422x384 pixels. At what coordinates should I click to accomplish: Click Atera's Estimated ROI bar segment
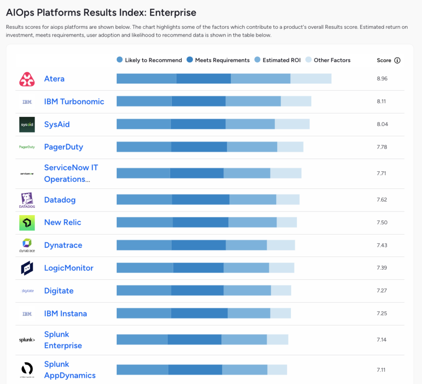coord(260,79)
